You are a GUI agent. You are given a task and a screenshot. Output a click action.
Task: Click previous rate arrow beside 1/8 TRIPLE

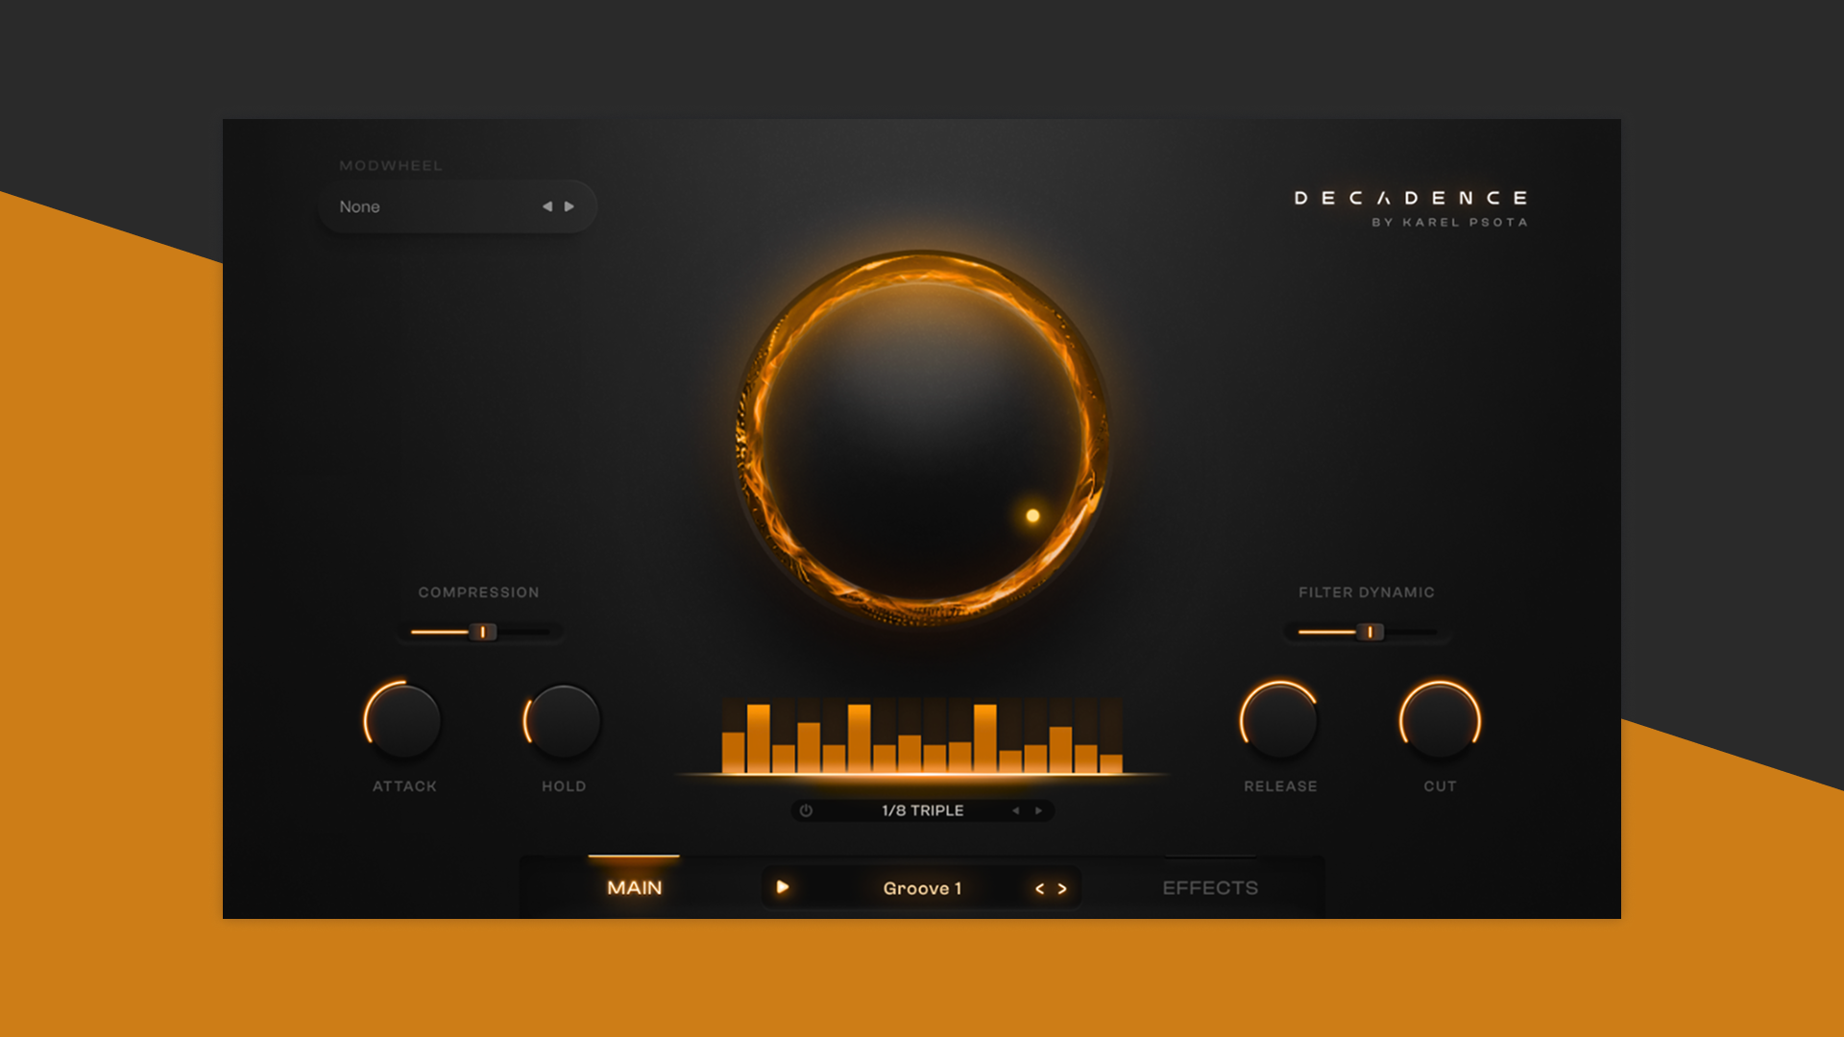1015,811
